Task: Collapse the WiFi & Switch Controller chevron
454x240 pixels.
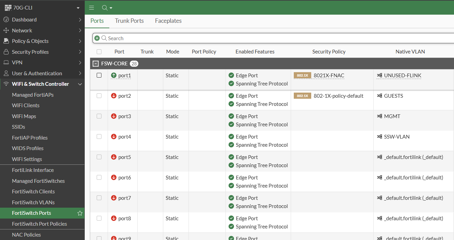Action: pos(80,84)
